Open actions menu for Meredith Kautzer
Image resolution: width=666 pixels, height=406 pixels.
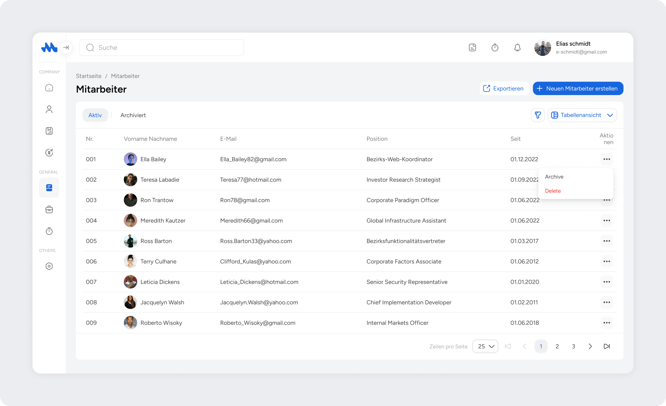[x=606, y=221]
